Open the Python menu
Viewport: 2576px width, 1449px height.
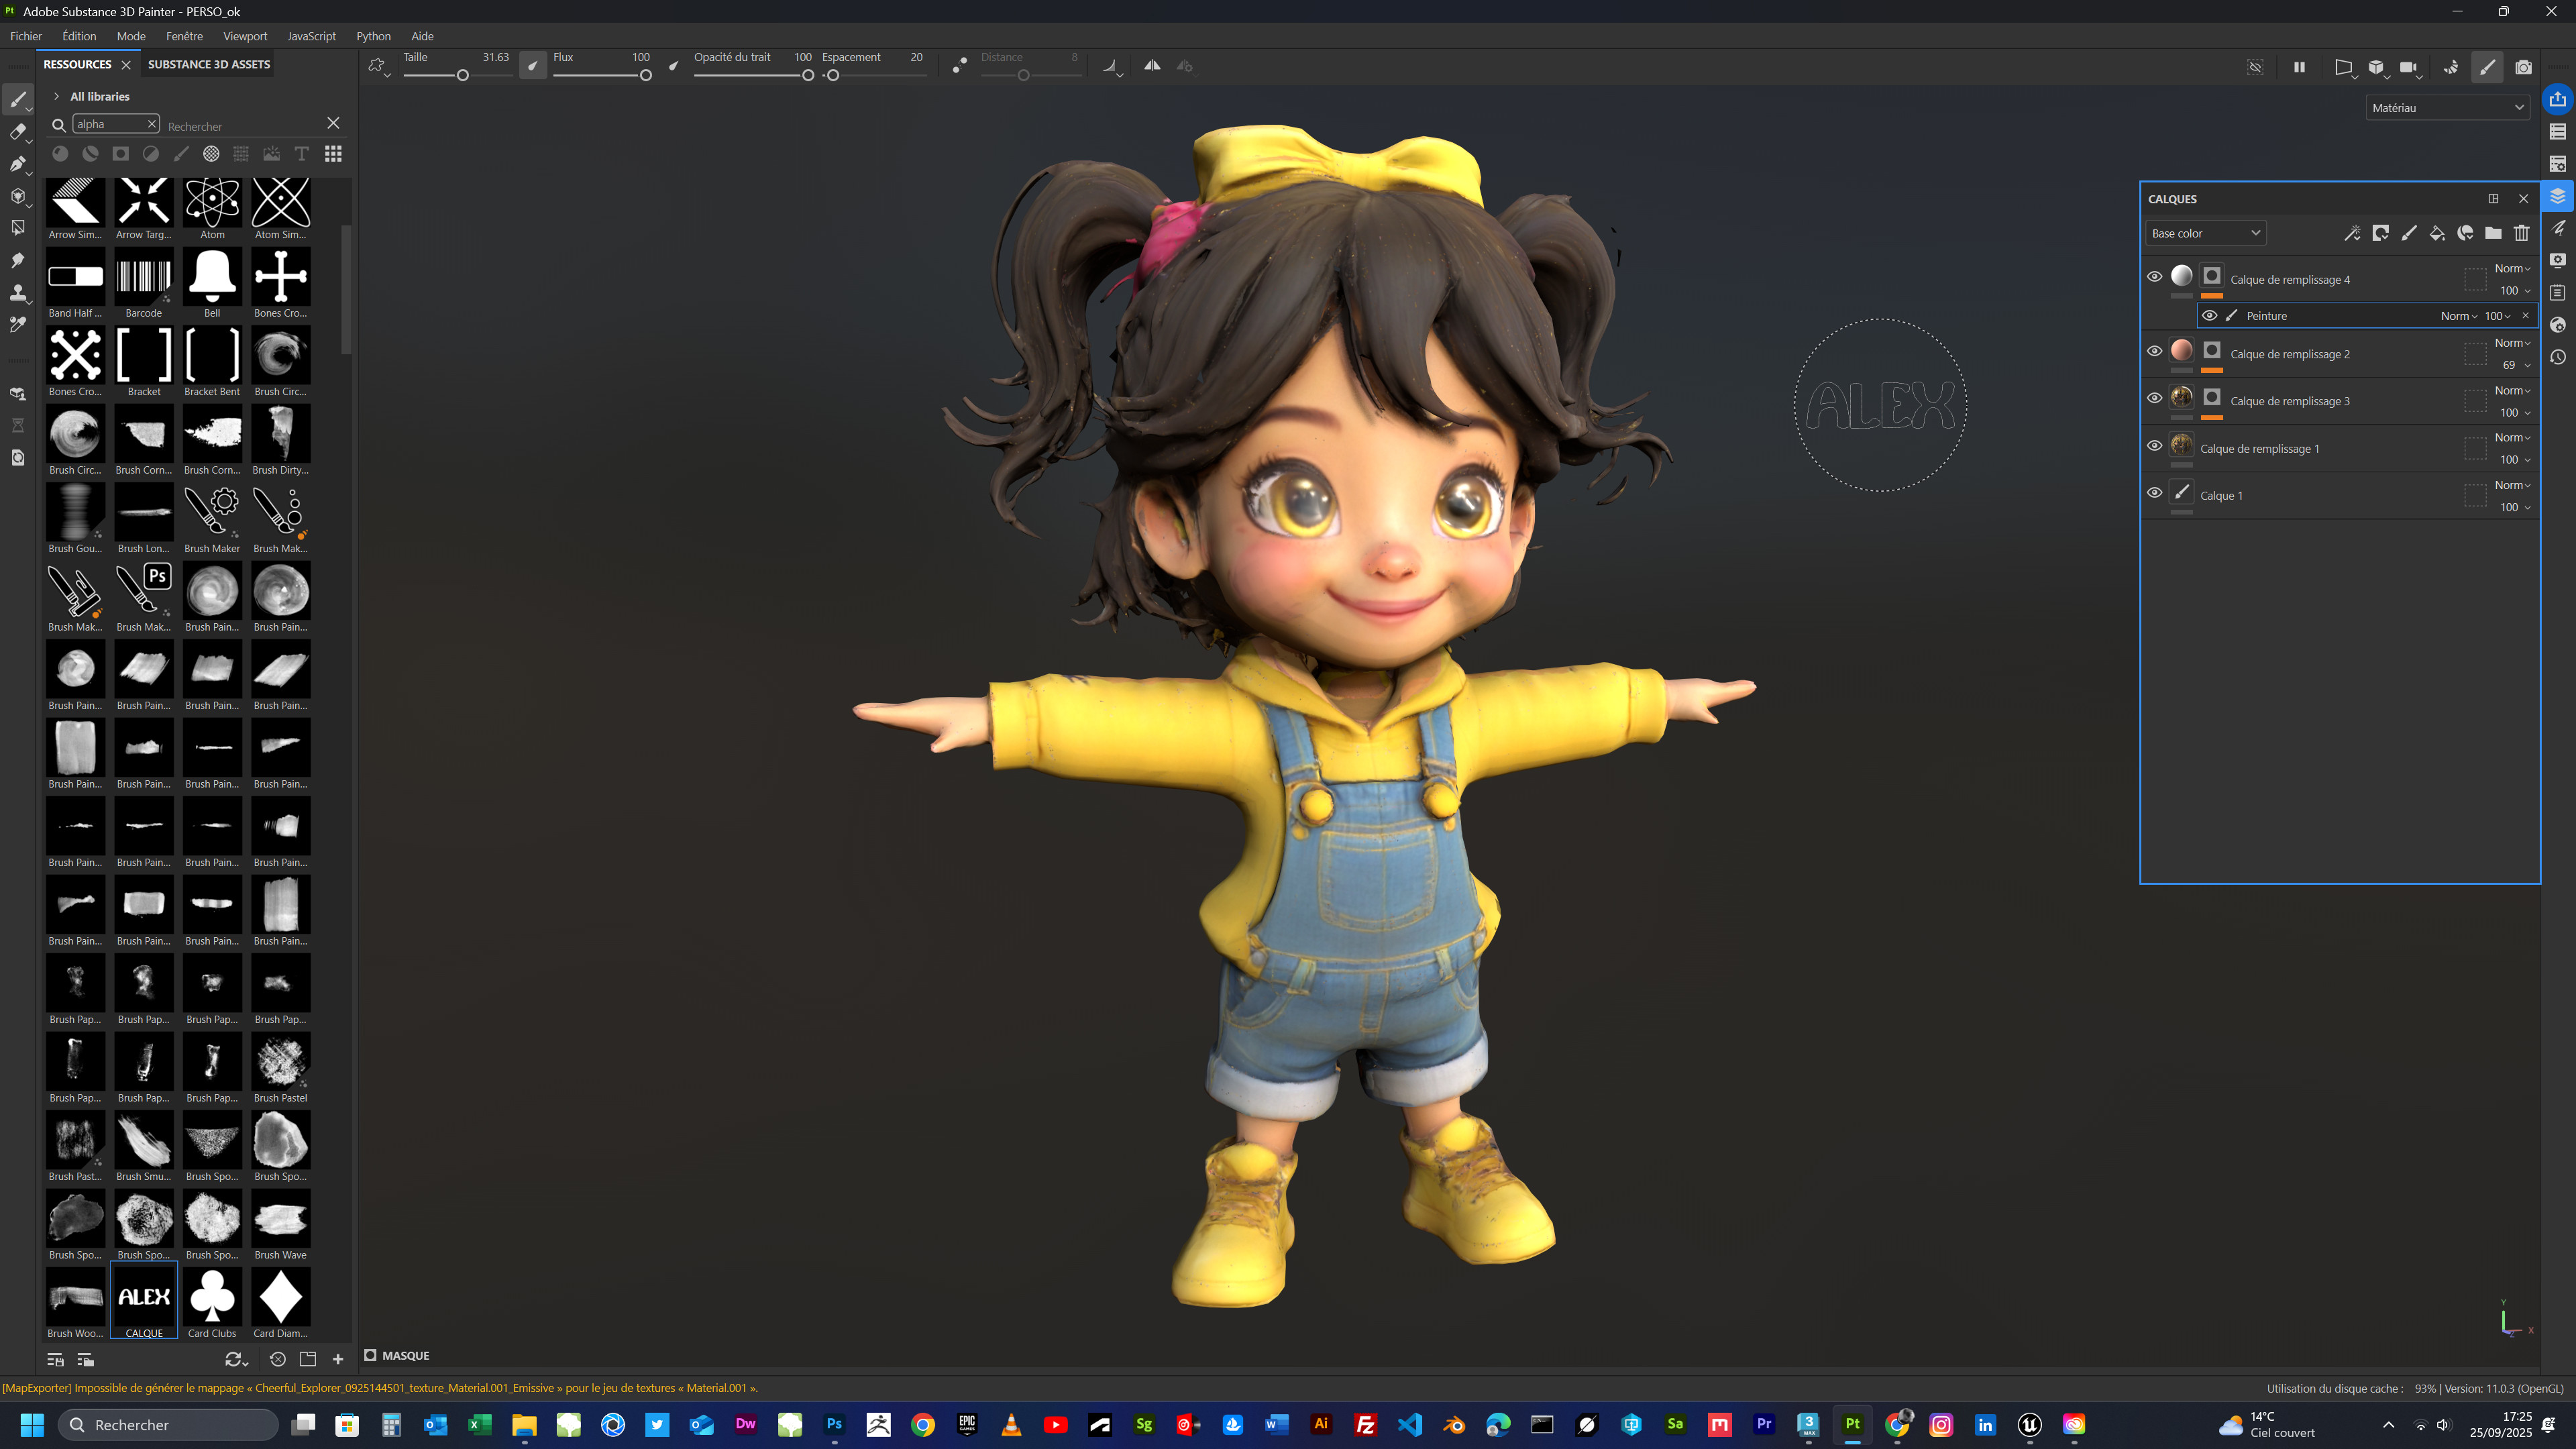pos(373,36)
